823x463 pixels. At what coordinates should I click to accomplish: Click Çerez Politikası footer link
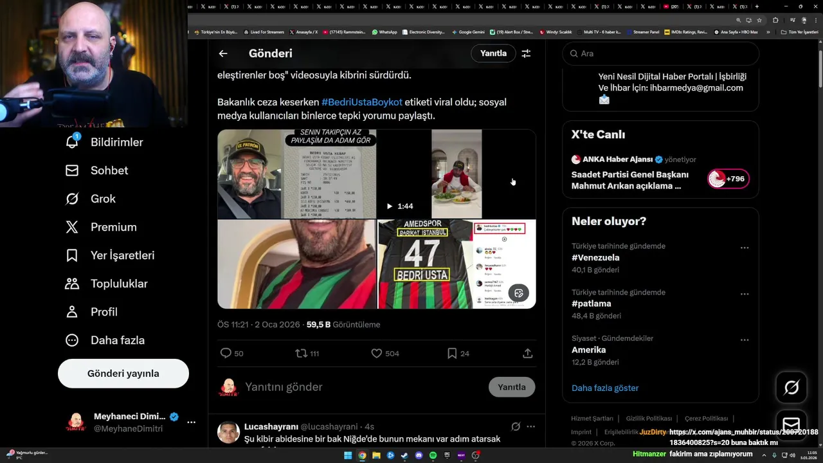706,419
